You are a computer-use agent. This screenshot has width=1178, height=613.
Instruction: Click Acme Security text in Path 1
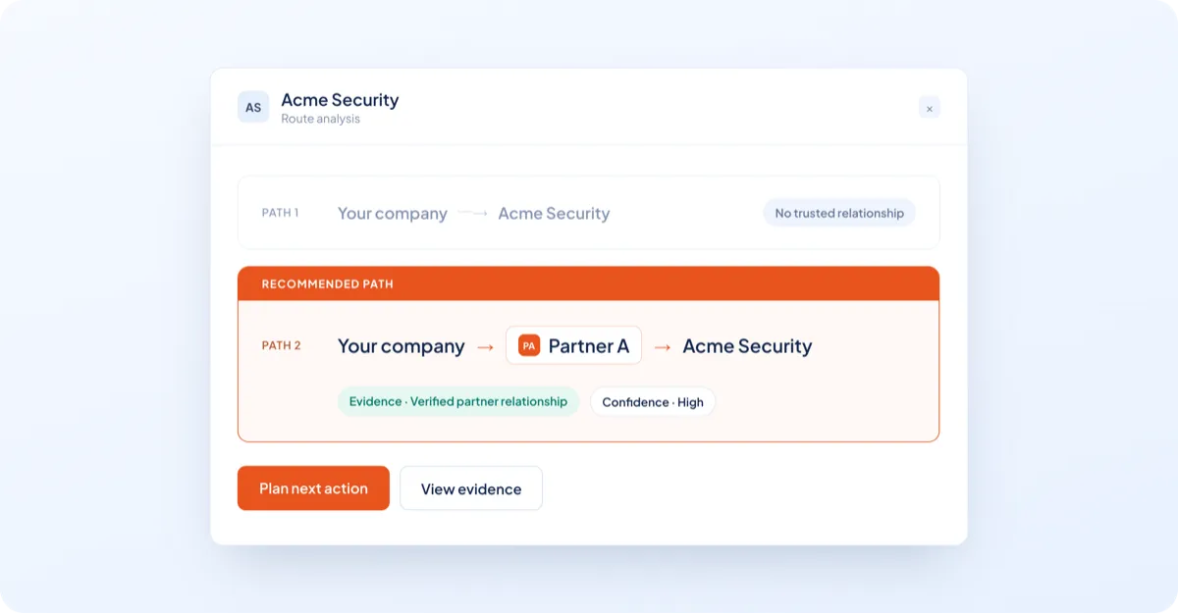pyautogui.click(x=554, y=214)
